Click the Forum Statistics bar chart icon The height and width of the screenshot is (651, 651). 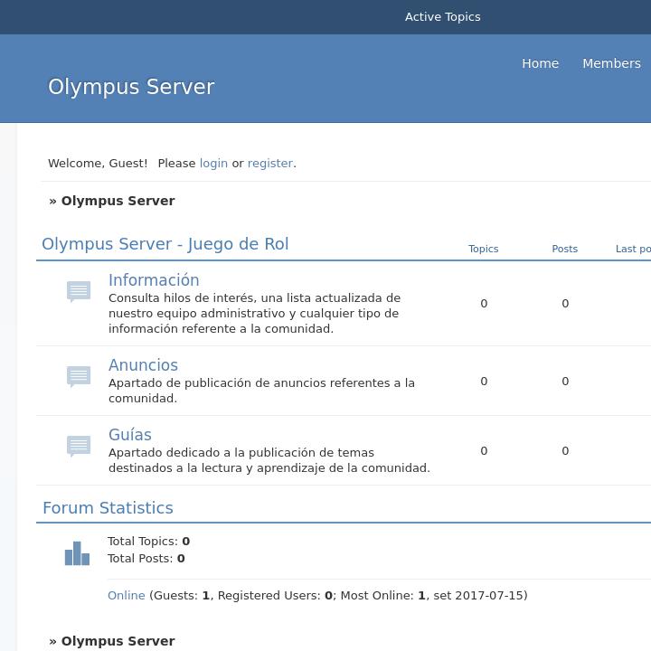77,553
